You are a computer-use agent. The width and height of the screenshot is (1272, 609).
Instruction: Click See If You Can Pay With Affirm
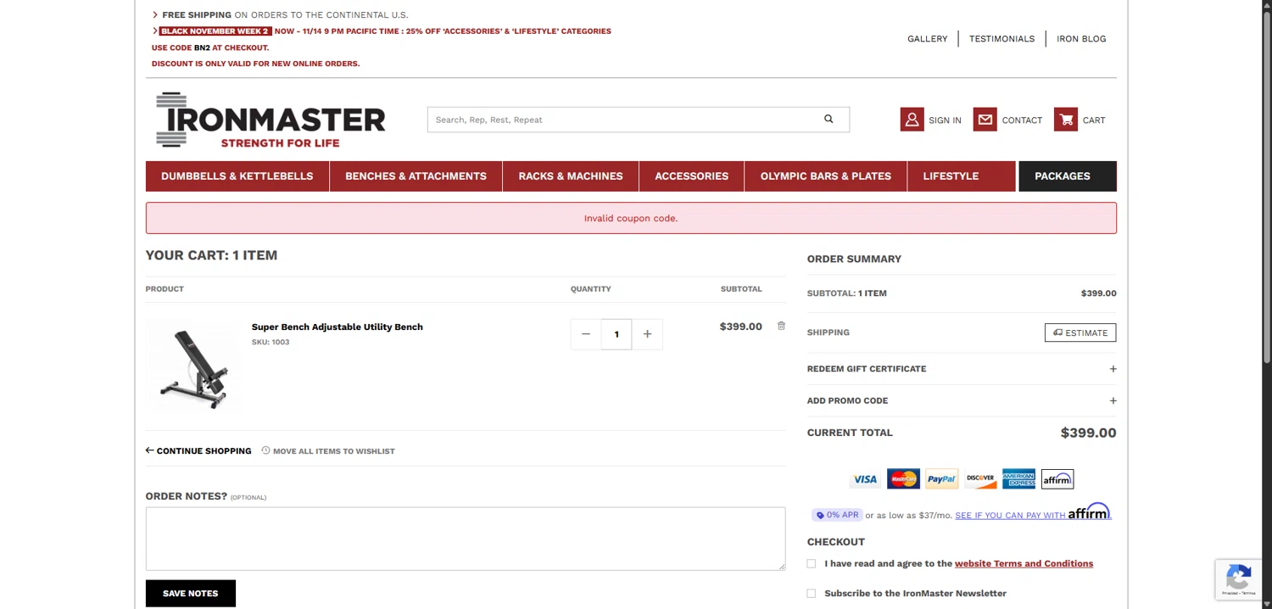(1032, 513)
